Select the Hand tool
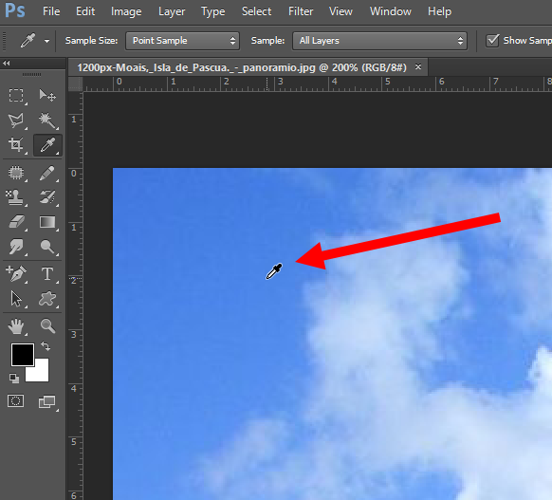Viewport: 552px width, 500px height. pyautogui.click(x=16, y=326)
